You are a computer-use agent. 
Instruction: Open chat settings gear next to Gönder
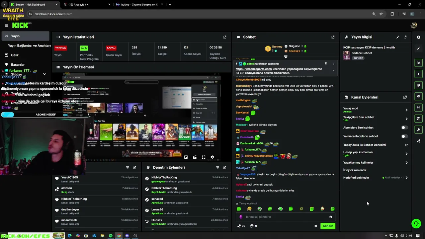coord(316,226)
